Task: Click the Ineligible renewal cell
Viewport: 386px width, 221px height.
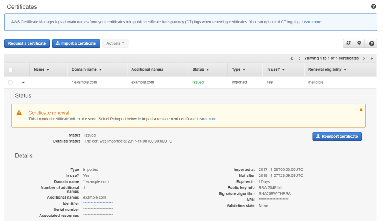Action: pyautogui.click(x=316, y=82)
